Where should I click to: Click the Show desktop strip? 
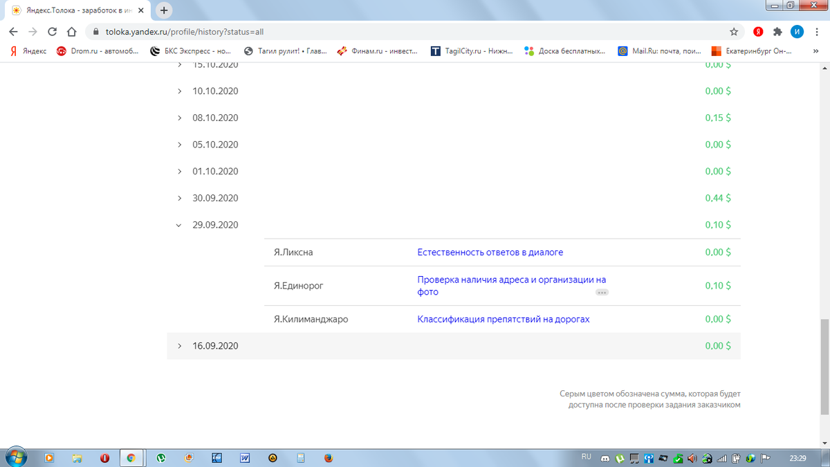tap(825, 458)
